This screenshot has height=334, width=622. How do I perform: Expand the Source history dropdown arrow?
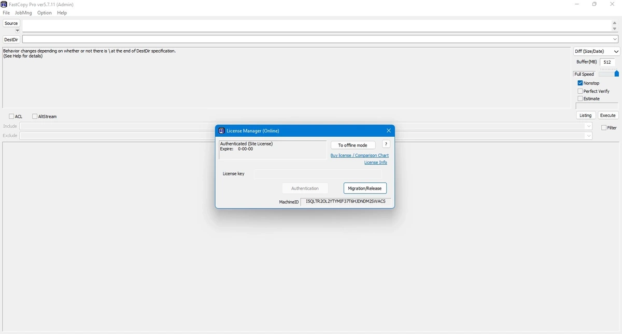17,31
